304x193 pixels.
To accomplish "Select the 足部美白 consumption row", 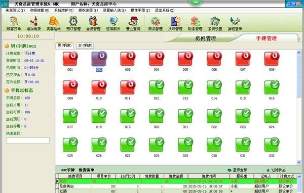I will [178, 186].
